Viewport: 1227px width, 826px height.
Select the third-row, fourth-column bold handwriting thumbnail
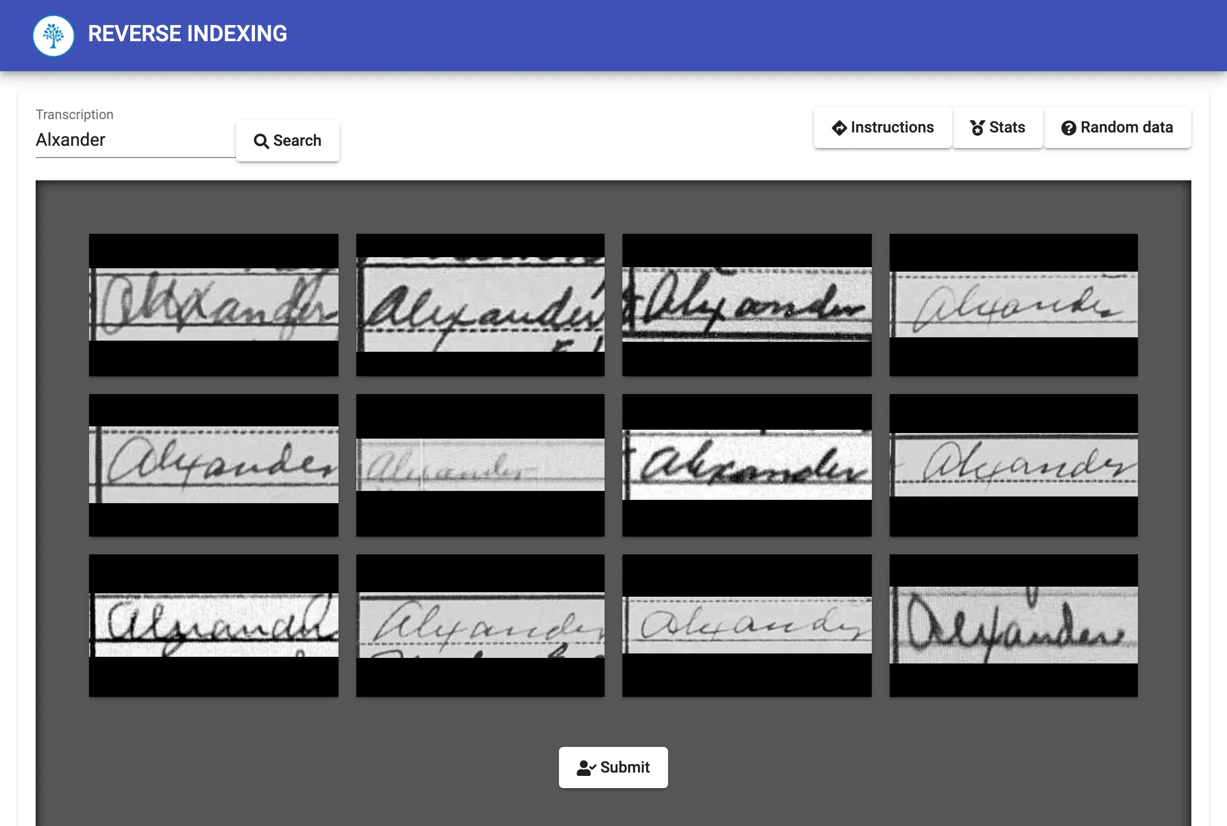[x=1014, y=626]
